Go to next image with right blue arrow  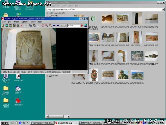(x=58, y=26)
